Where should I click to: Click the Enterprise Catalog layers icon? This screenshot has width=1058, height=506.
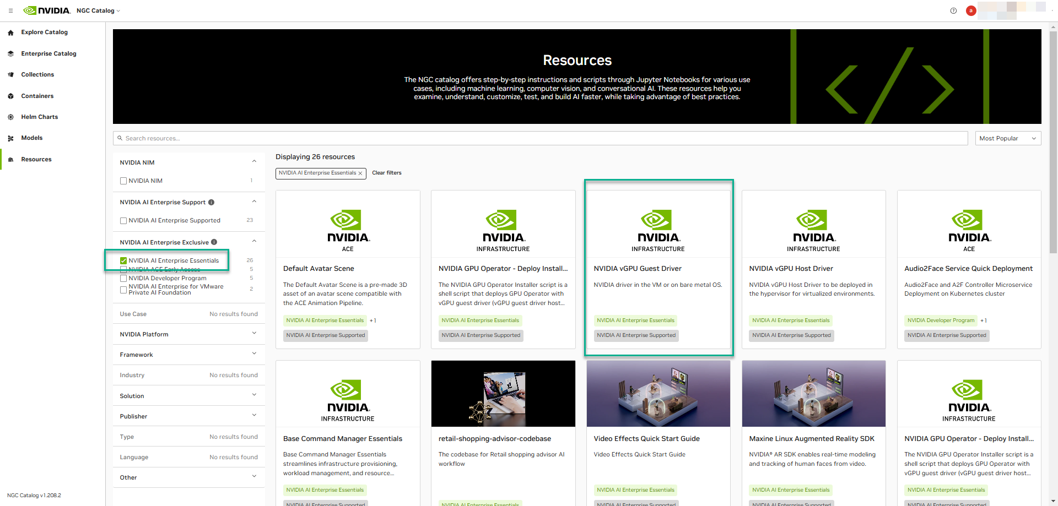click(10, 54)
